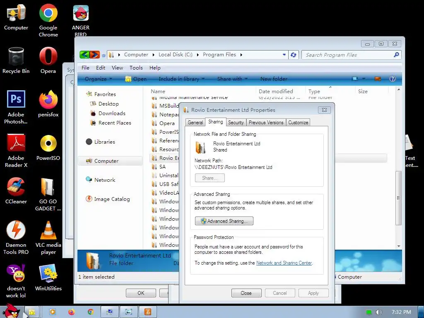Viewport: 424px width, 318px height.
Task: Select Desktop under Favorites
Action: (x=108, y=104)
